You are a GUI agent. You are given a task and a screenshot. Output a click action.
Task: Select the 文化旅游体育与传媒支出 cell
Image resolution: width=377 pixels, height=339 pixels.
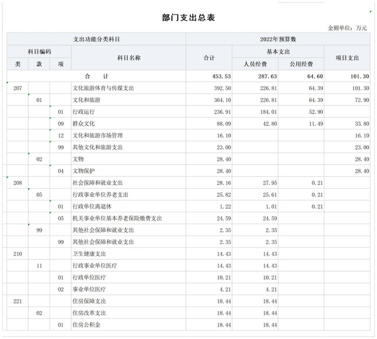pyautogui.click(x=103, y=88)
